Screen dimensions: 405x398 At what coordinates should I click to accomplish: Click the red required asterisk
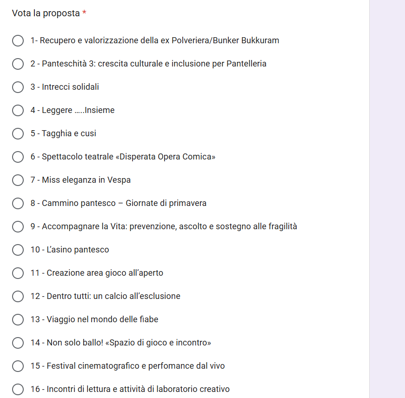click(84, 13)
